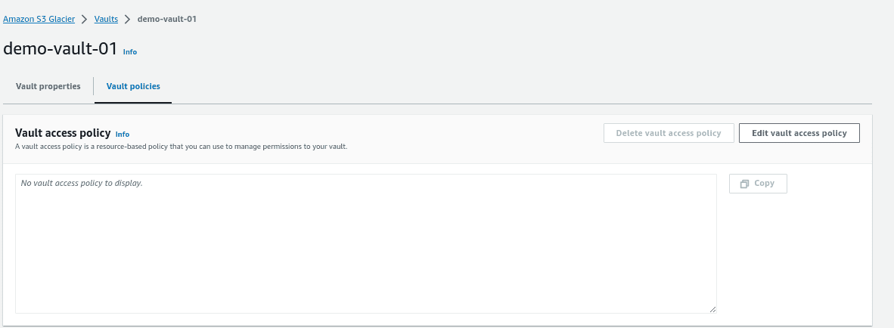Click the demo-vault-01 page heading

pos(60,48)
